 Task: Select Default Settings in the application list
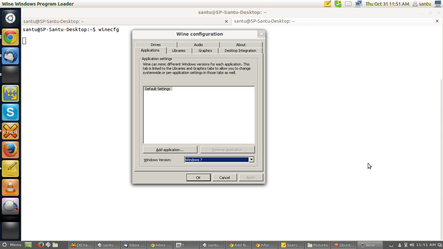coord(158,89)
